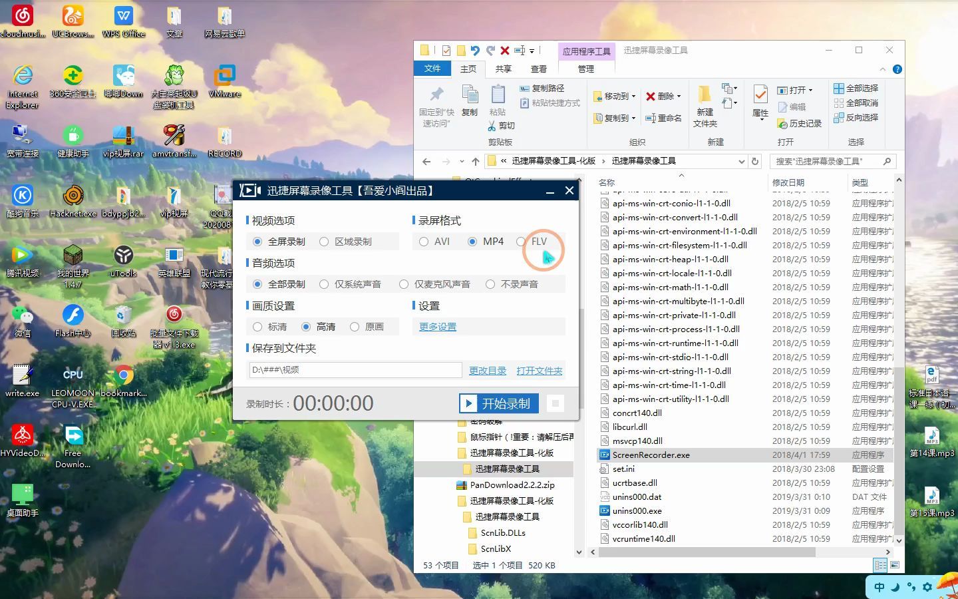Click the Properties checkmark icon in quick access toolbar
The image size is (958, 599).
pos(446,51)
